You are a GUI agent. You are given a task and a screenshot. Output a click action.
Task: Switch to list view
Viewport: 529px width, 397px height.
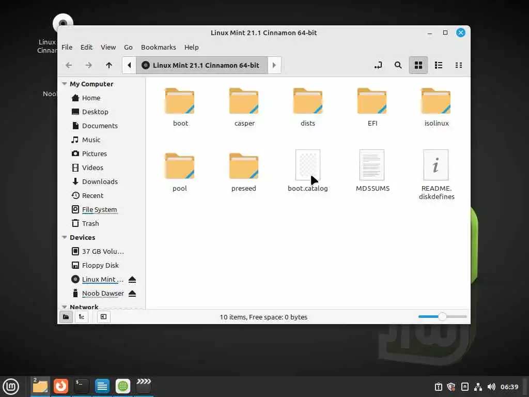pos(439,65)
